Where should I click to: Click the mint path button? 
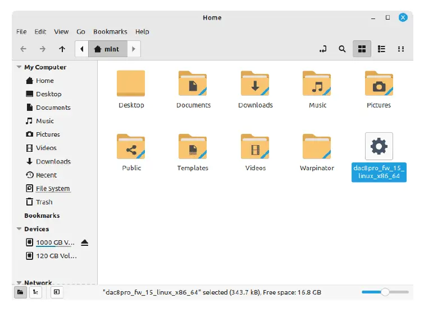pyautogui.click(x=107, y=49)
